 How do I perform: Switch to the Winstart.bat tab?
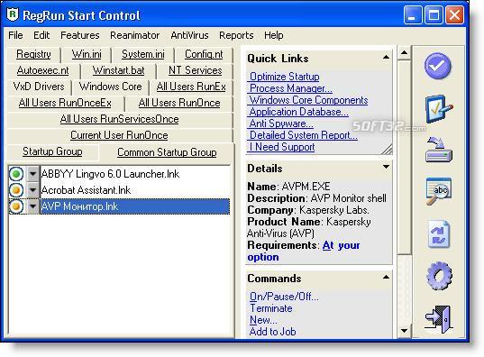(119, 70)
